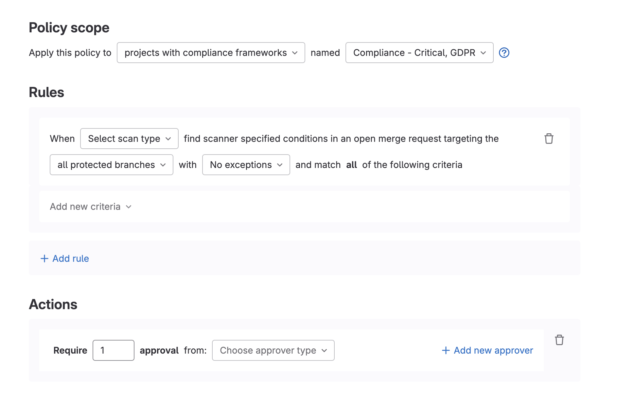
Task: Click the dropdown arrow on compliance frameworks
Action: (296, 53)
